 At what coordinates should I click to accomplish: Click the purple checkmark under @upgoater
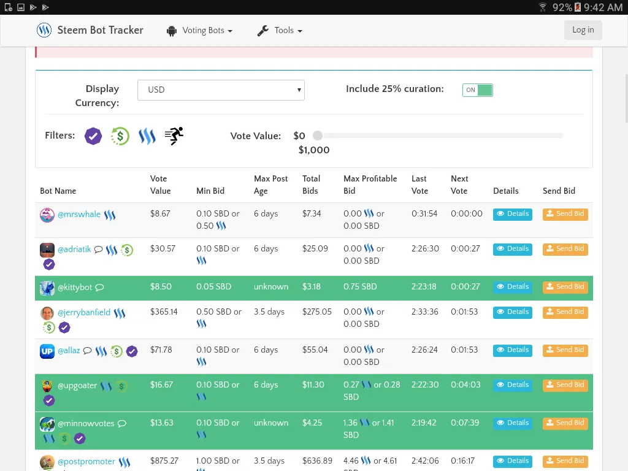coord(49,400)
